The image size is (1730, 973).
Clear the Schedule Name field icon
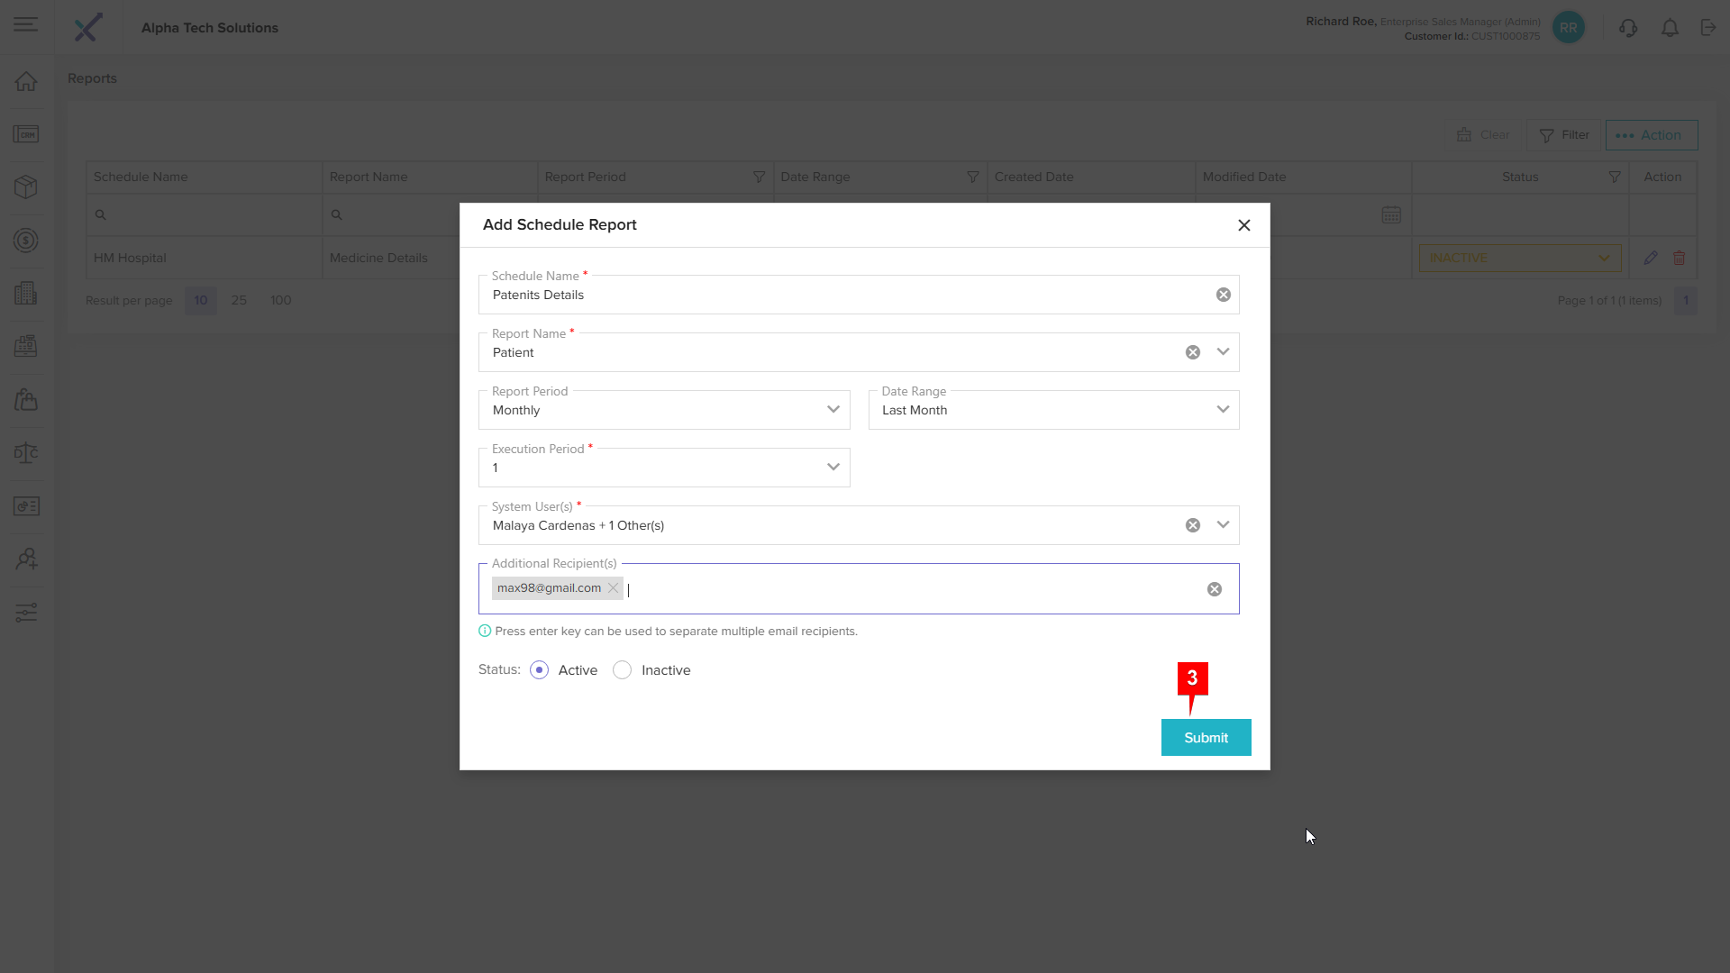[1223, 295]
